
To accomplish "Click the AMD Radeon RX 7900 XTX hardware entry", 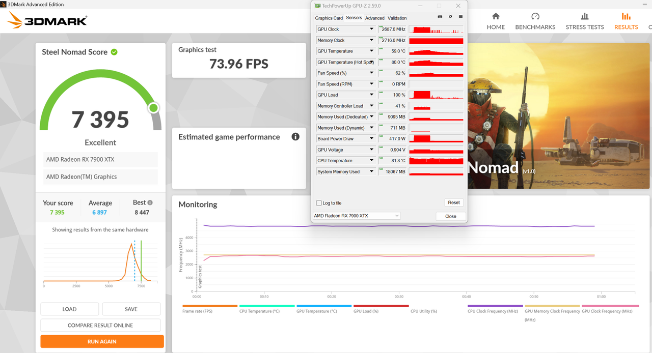I will tap(100, 159).
